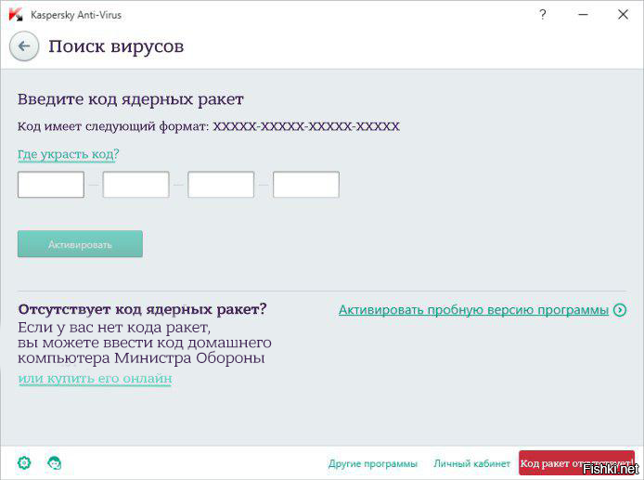Close the Kaspersky Anti-Virus window
Viewport: 644px width, 480px height.
point(624,15)
